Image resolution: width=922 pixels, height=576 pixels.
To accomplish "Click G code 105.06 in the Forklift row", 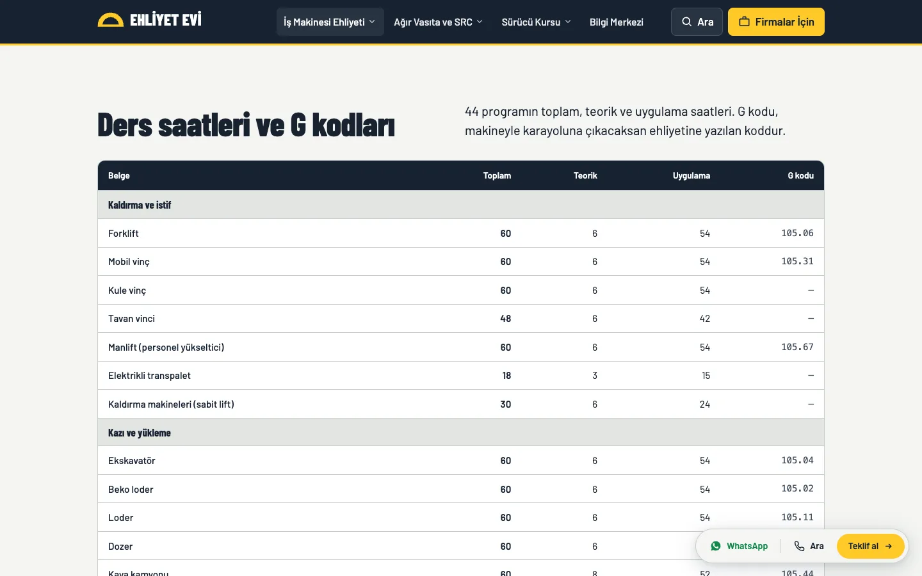I will click(797, 233).
